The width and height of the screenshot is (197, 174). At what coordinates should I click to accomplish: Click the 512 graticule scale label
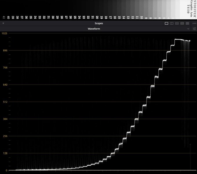[x=5, y=102]
